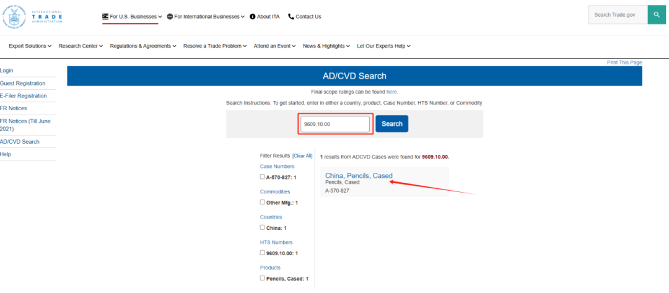
Task: Click Print This Page link
Action: [624, 63]
